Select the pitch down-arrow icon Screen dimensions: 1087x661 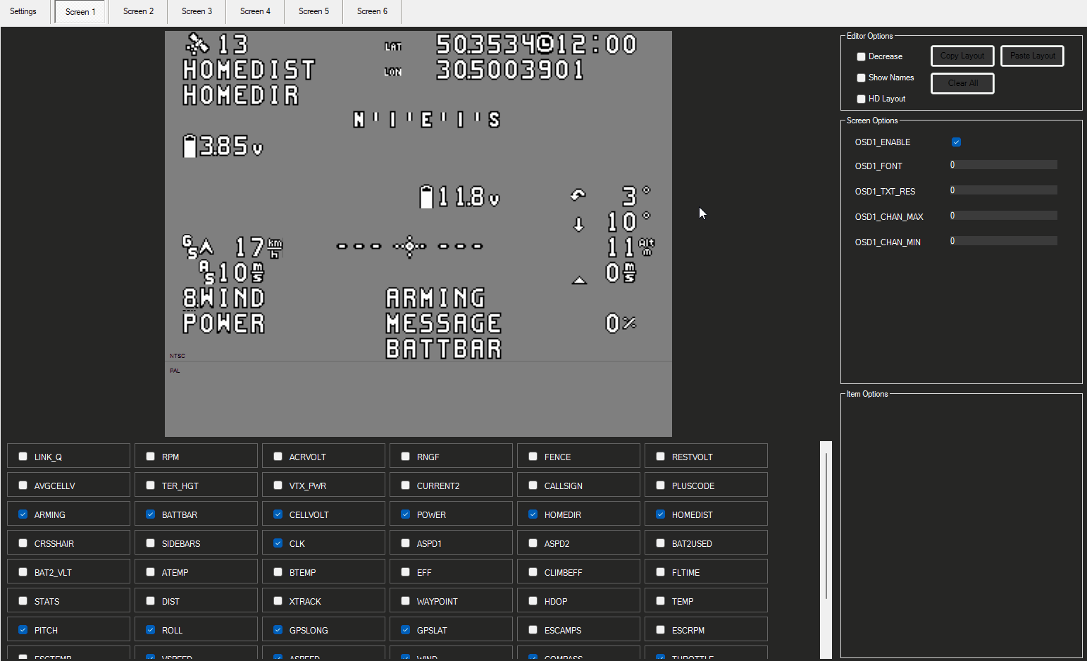pos(578,224)
